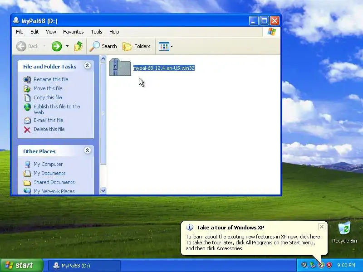The height and width of the screenshot is (272, 363).
Task: Click Delete this file link
Action: pos(49,129)
